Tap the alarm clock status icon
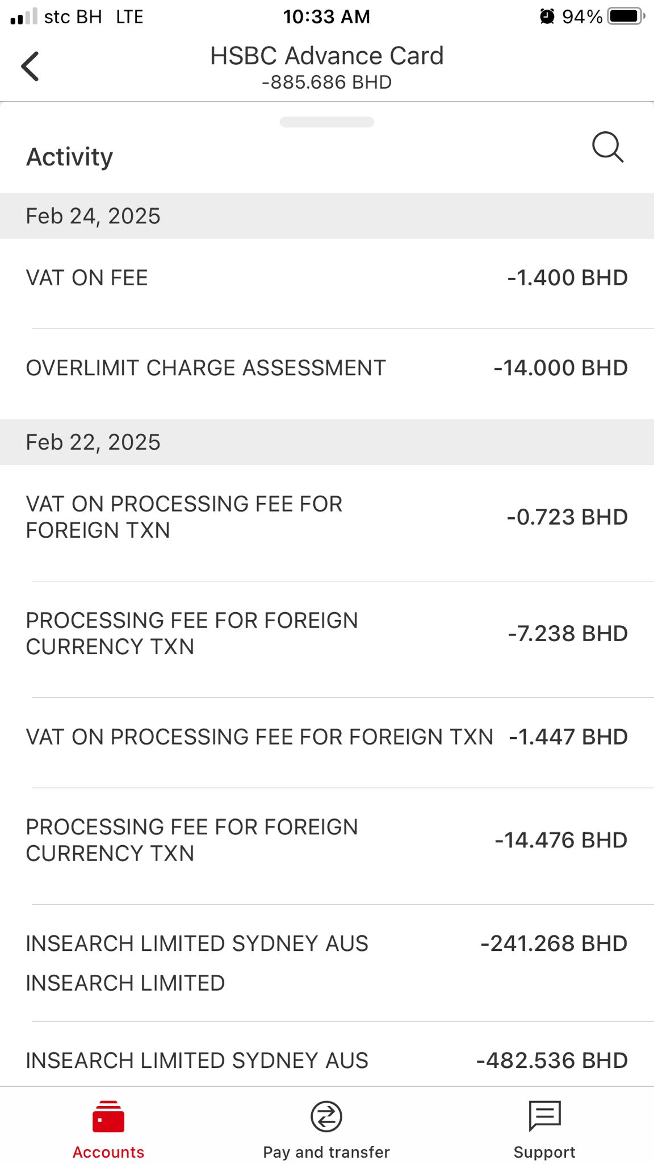The height and width of the screenshot is (1164, 654). [x=547, y=16]
